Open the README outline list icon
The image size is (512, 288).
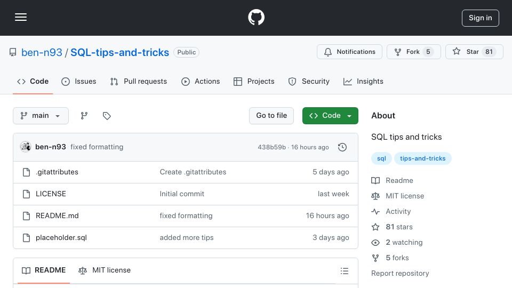[345, 271]
